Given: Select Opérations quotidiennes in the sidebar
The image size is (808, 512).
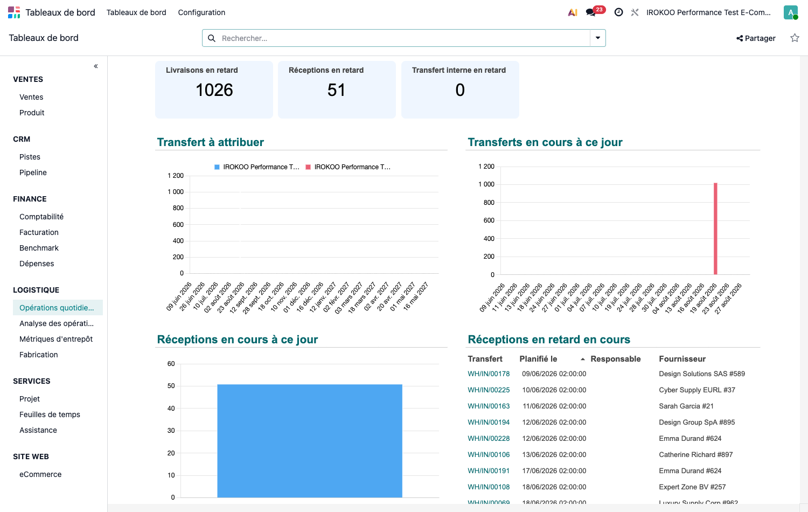Looking at the screenshot, I should [58, 308].
